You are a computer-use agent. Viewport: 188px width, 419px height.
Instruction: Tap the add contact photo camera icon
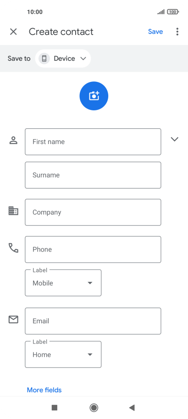click(x=94, y=96)
